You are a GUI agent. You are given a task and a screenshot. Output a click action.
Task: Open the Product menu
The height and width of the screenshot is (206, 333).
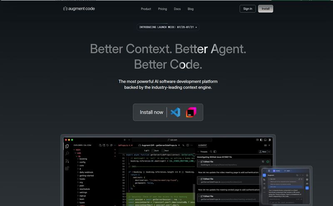(146, 9)
